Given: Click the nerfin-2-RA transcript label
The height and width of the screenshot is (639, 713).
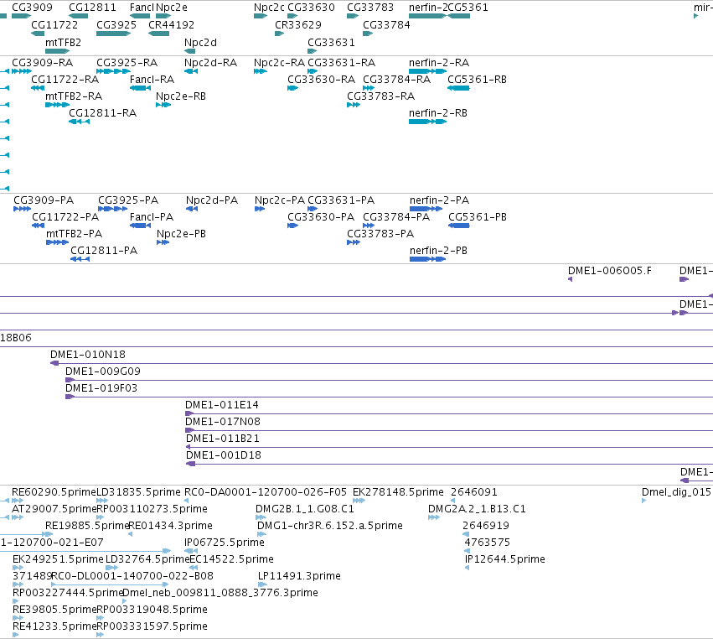Looking at the screenshot, I should [439, 63].
